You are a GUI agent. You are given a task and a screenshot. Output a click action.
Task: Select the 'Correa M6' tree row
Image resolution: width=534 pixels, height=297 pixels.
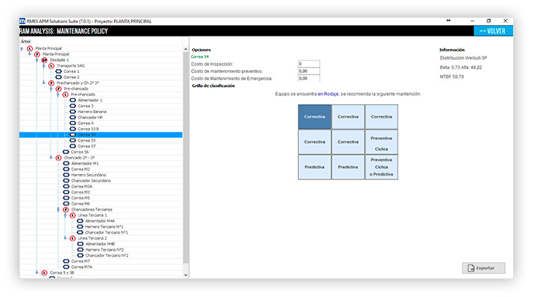click(x=101, y=204)
